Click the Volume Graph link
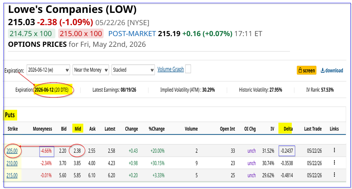Viewport: 352px width, 189px height. click(171, 69)
